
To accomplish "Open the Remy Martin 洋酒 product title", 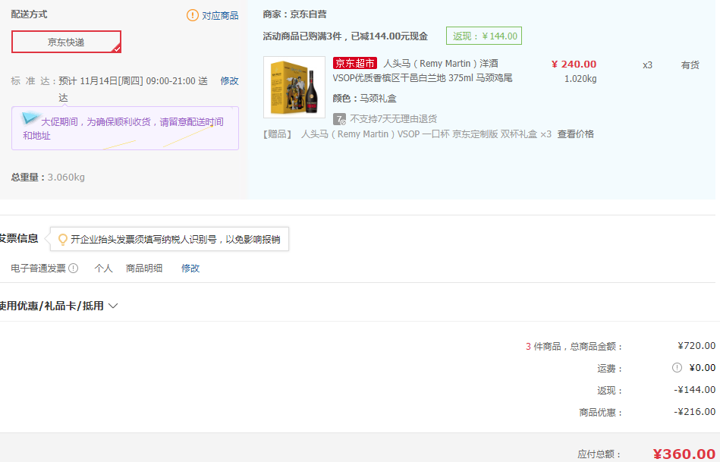I will 441,64.
